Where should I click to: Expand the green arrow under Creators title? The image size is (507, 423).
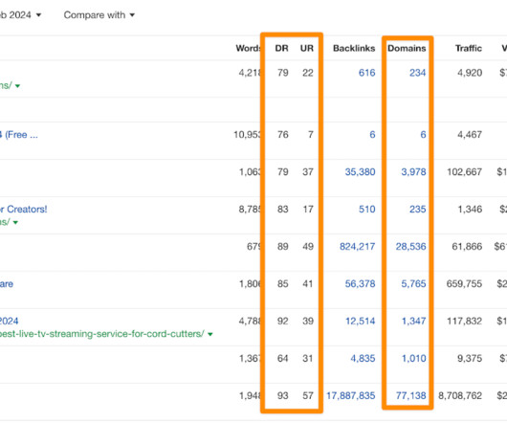point(15,222)
